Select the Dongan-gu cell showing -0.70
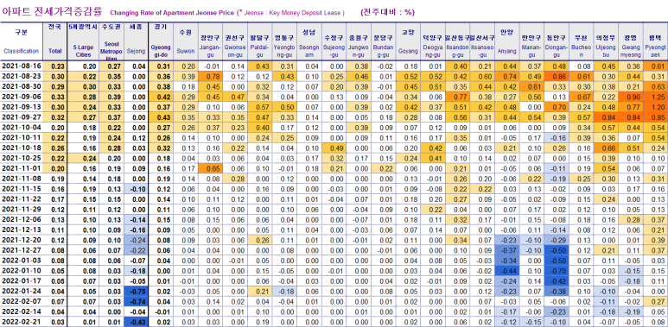 point(556,270)
